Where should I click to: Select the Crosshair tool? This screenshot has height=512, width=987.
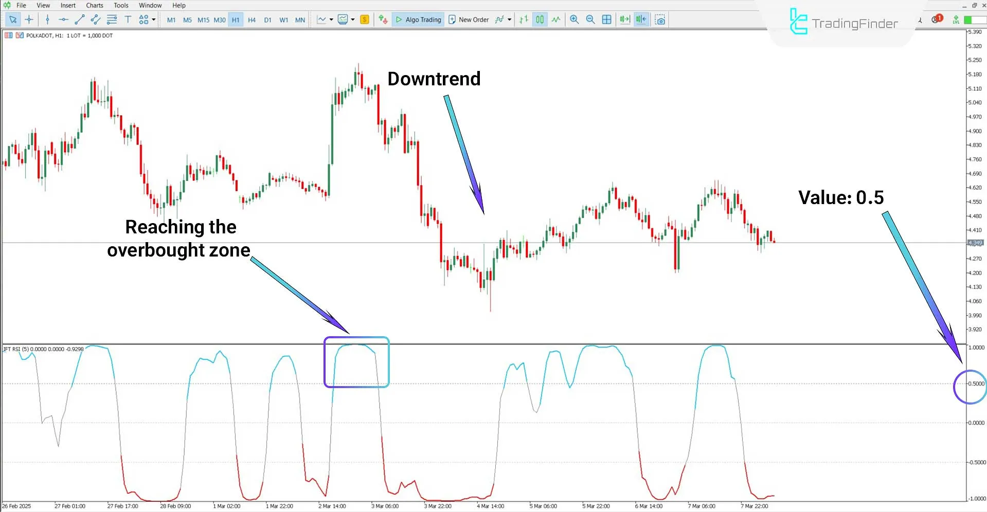tap(29, 20)
